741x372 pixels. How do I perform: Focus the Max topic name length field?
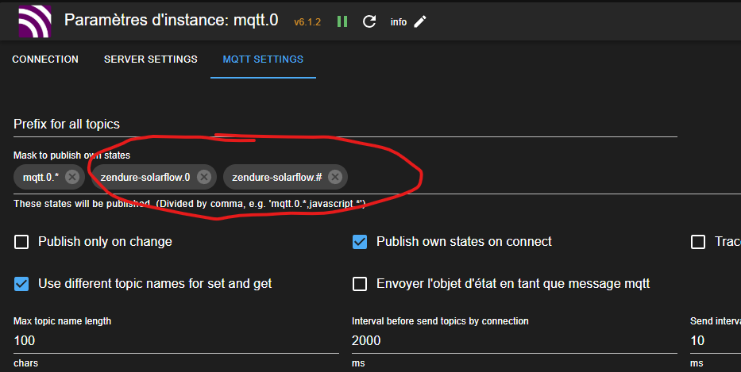(176, 340)
